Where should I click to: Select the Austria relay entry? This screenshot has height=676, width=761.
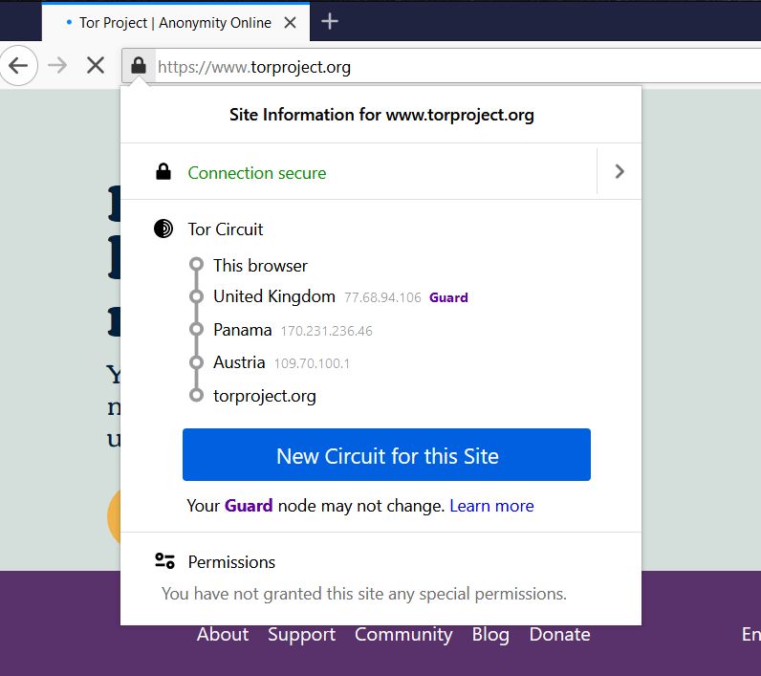click(x=239, y=362)
